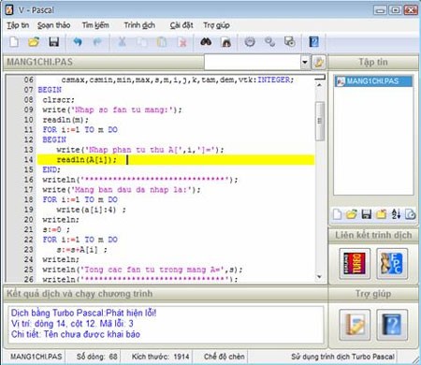Viewport: 421px width, 365px height.
Task: Click the V-Pascal application icon in the title bar
Action: pyautogui.click(x=9, y=10)
